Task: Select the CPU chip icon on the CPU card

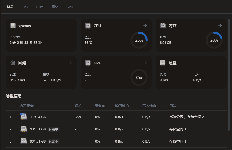Action: point(88,25)
